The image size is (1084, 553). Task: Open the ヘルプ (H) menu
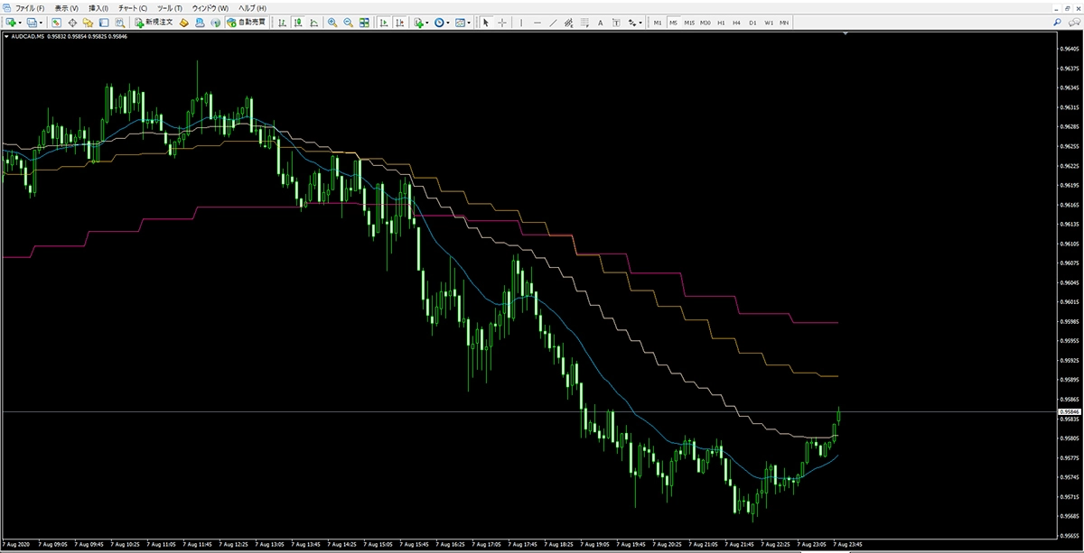pyautogui.click(x=252, y=7)
